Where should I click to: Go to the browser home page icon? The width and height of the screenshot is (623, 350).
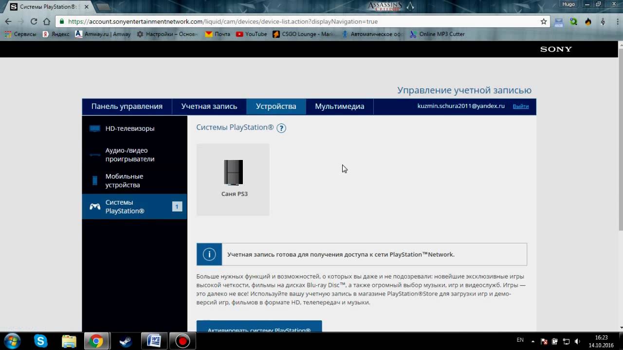coord(47,21)
